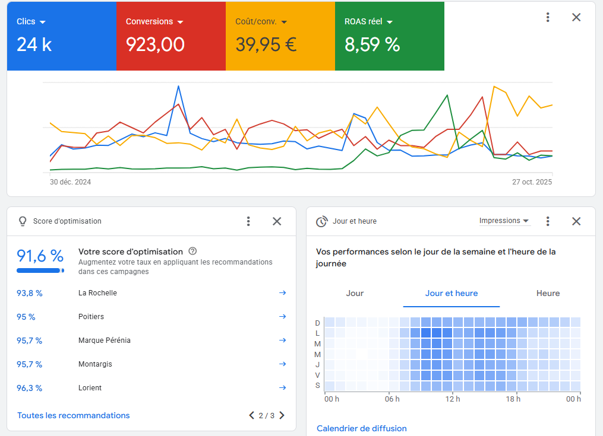Close the Score d'optimisation card
Screen dimensions: 603x436
(x=277, y=221)
